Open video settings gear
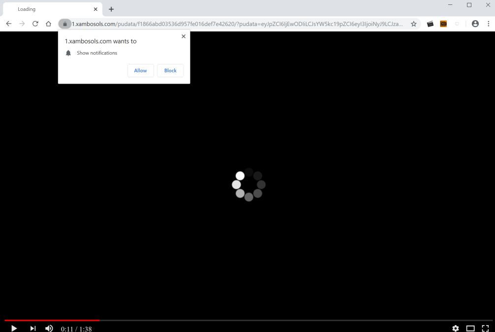 coord(455,328)
